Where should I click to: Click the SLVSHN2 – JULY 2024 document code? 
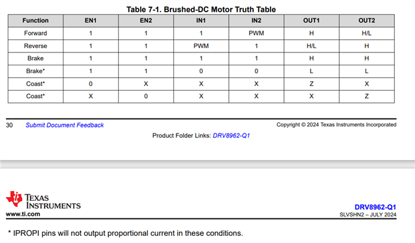(368, 214)
